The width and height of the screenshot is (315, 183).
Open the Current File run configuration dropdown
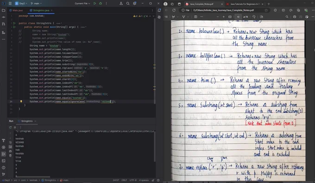point(82,3)
